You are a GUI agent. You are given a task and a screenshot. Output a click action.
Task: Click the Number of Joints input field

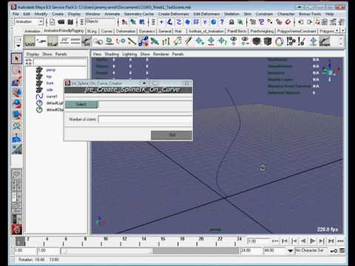(x=145, y=120)
